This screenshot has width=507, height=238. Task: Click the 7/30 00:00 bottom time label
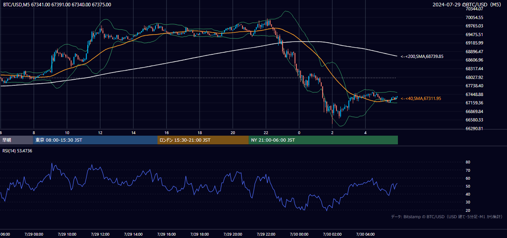click(299, 234)
